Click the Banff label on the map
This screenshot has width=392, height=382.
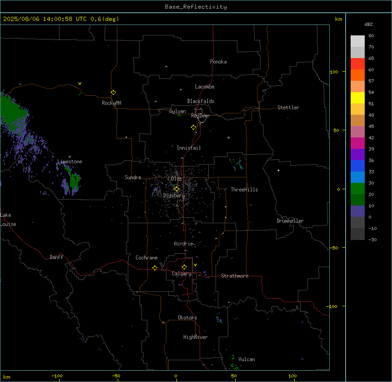[56, 257]
